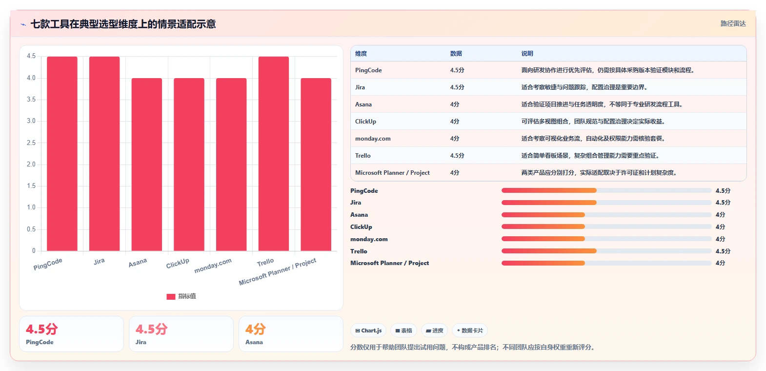Open the 4.5分 PingCode data card
Screen dimensions: 766x371
click(x=71, y=334)
